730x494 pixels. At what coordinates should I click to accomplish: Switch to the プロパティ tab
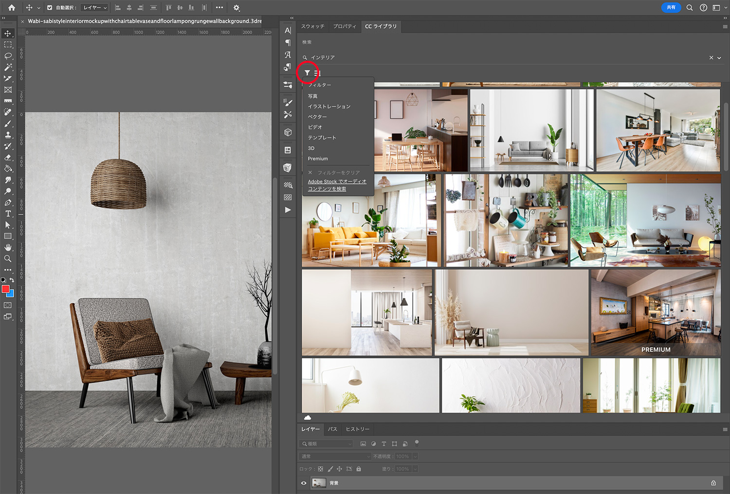[x=345, y=26]
